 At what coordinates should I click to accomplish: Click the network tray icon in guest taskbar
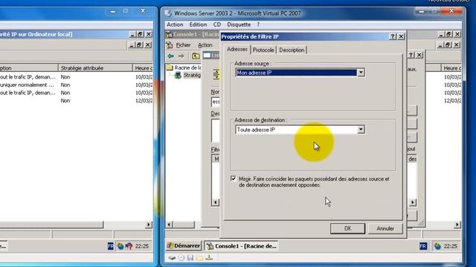pyautogui.click(x=437, y=246)
